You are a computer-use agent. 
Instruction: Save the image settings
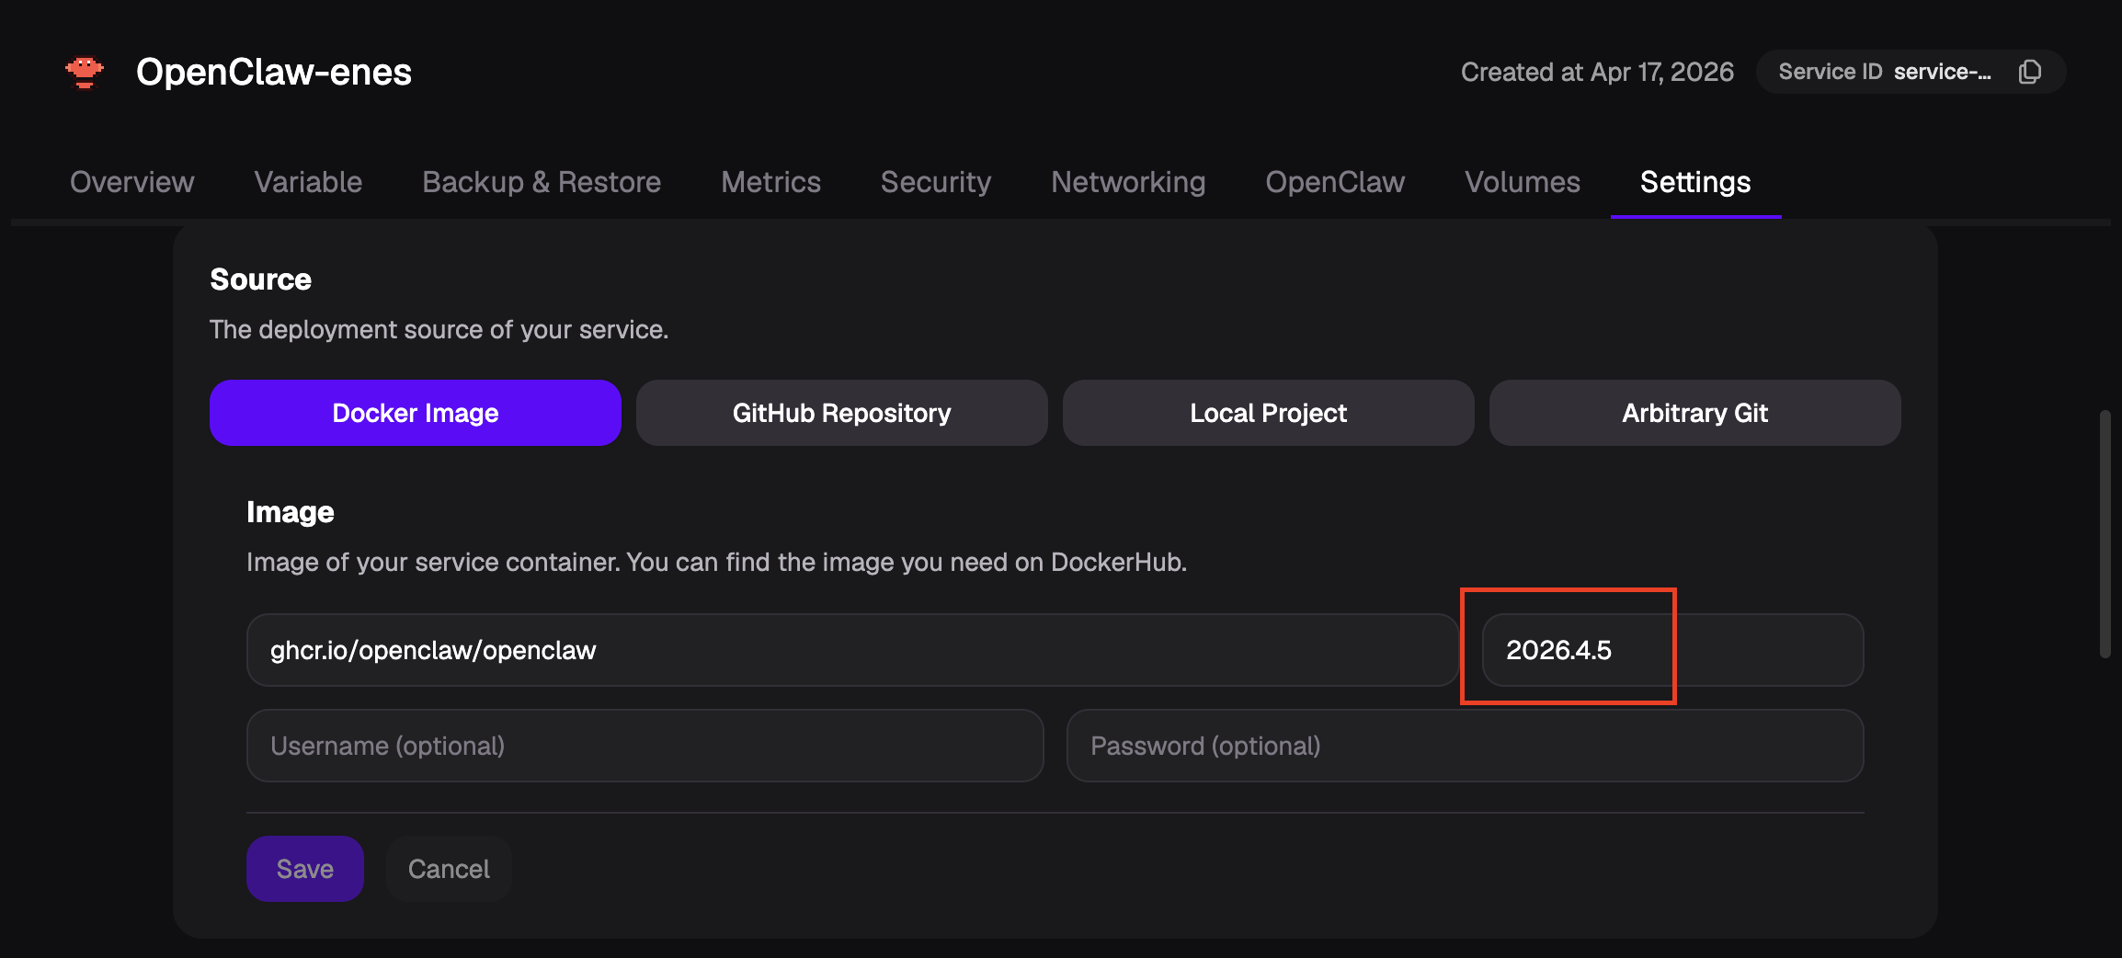point(305,869)
